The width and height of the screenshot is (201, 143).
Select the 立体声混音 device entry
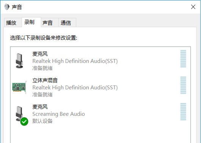click(100, 87)
